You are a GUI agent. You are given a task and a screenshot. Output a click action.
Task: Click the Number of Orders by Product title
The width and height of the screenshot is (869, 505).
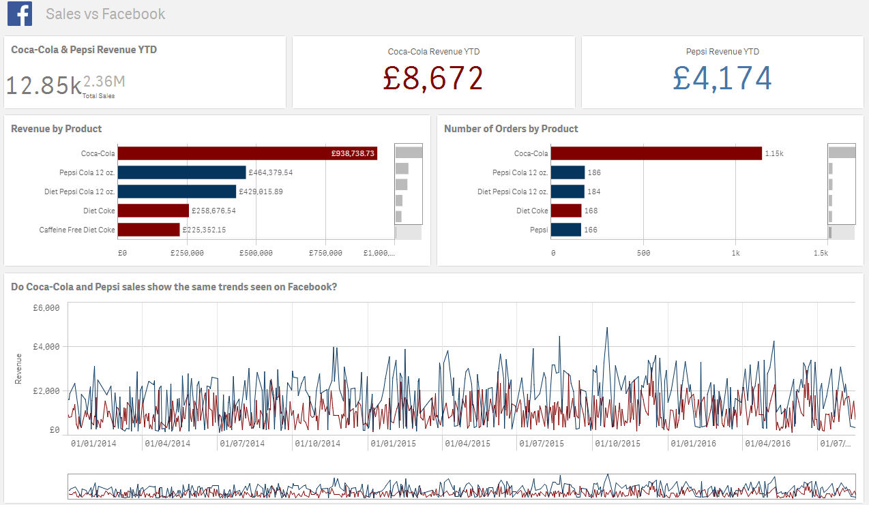point(511,129)
